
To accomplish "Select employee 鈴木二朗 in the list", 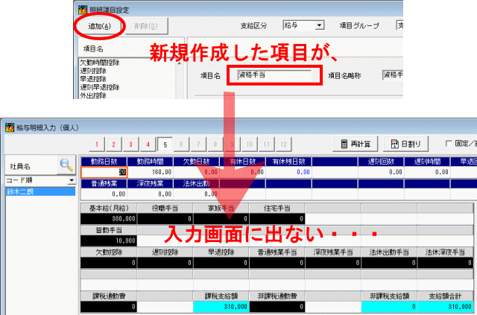I will [40, 191].
